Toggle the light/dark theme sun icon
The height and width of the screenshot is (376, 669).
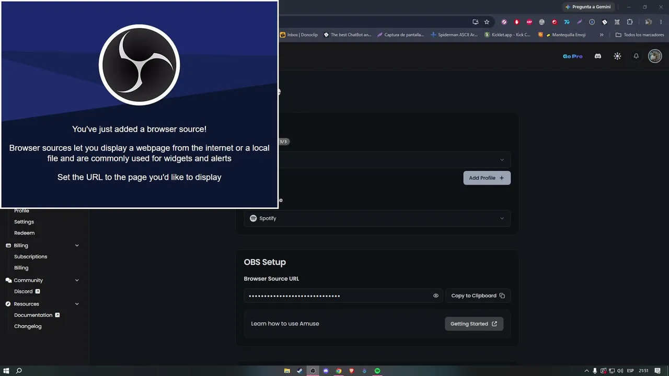[x=617, y=56]
